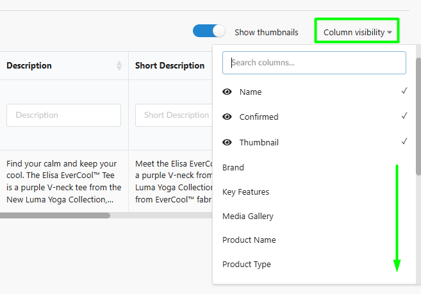Open the Column visibility dropdown
This screenshot has height=294, width=421.
pyautogui.click(x=357, y=32)
